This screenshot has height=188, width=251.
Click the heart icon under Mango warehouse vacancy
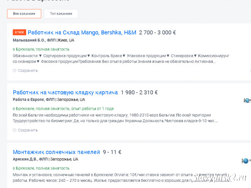point(15,70)
